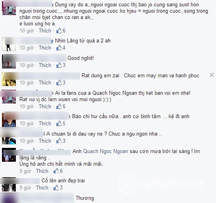Click Thích under 'Cố lên anh đẹp trai'
This screenshot has height=203, width=216.
tap(42, 188)
